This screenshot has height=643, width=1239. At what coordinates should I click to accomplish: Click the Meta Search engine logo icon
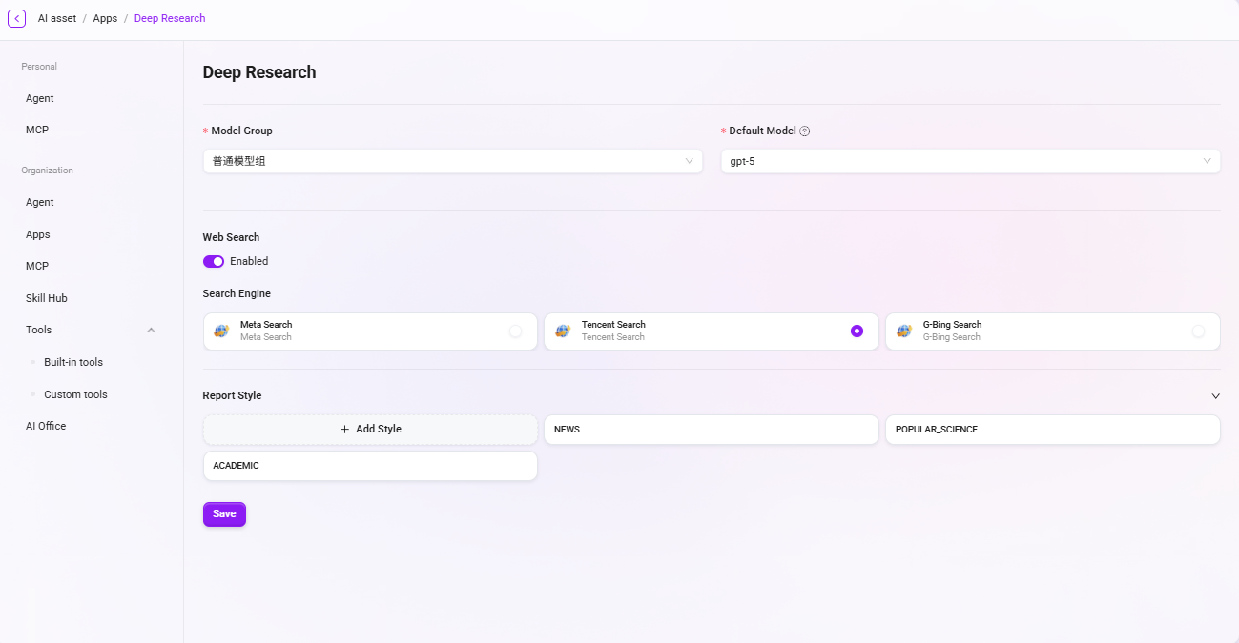pyautogui.click(x=221, y=331)
